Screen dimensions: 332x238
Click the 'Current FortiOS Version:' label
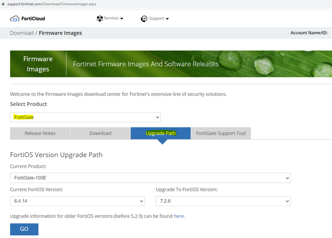(x=37, y=190)
